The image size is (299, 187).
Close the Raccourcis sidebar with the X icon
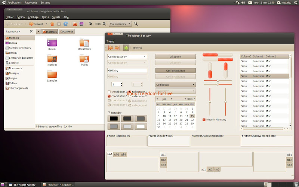pyautogui.click(x=31, y=31)
